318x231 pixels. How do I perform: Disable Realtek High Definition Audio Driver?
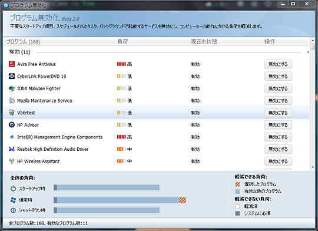click(278, 149)
